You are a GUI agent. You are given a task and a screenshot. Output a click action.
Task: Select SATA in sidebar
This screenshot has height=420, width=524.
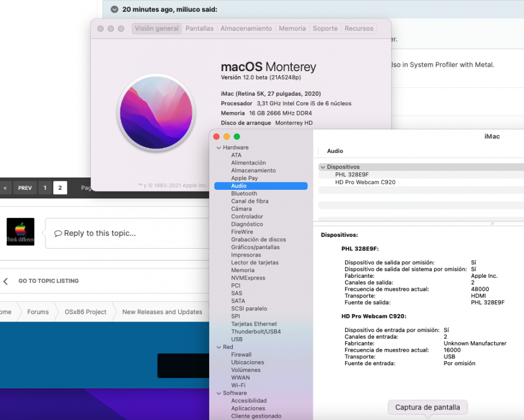(238, 301)
